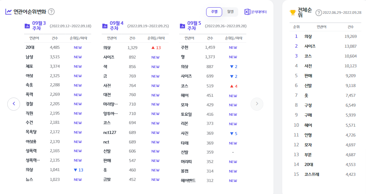Screen dimensions: 366x194
Task: Go to previous weeks with left arrow
Action: (14, 104)
